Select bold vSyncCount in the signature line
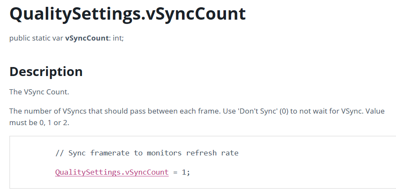Image resolution: width=396 pixels, height=196 pixels. point(87,38)
